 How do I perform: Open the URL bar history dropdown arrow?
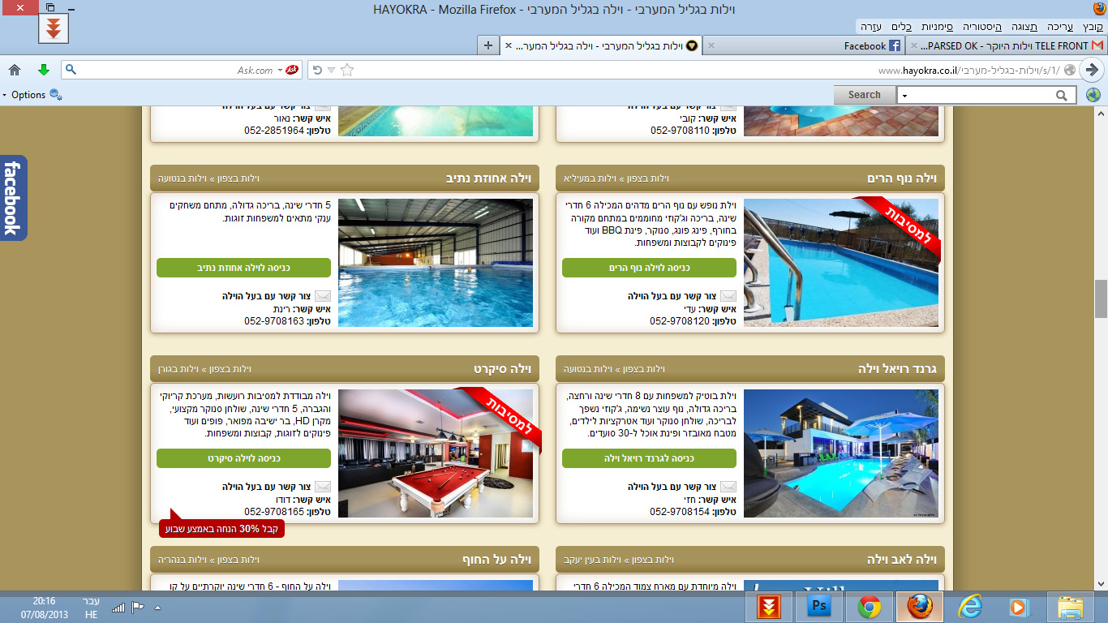tap(332, 70)
